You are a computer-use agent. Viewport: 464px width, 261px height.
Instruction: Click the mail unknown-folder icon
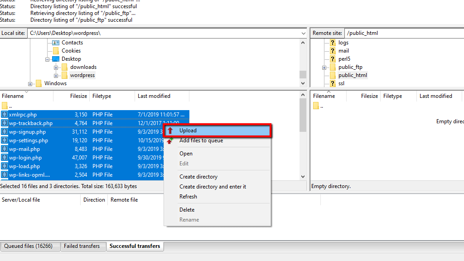(x=333, y=51)
